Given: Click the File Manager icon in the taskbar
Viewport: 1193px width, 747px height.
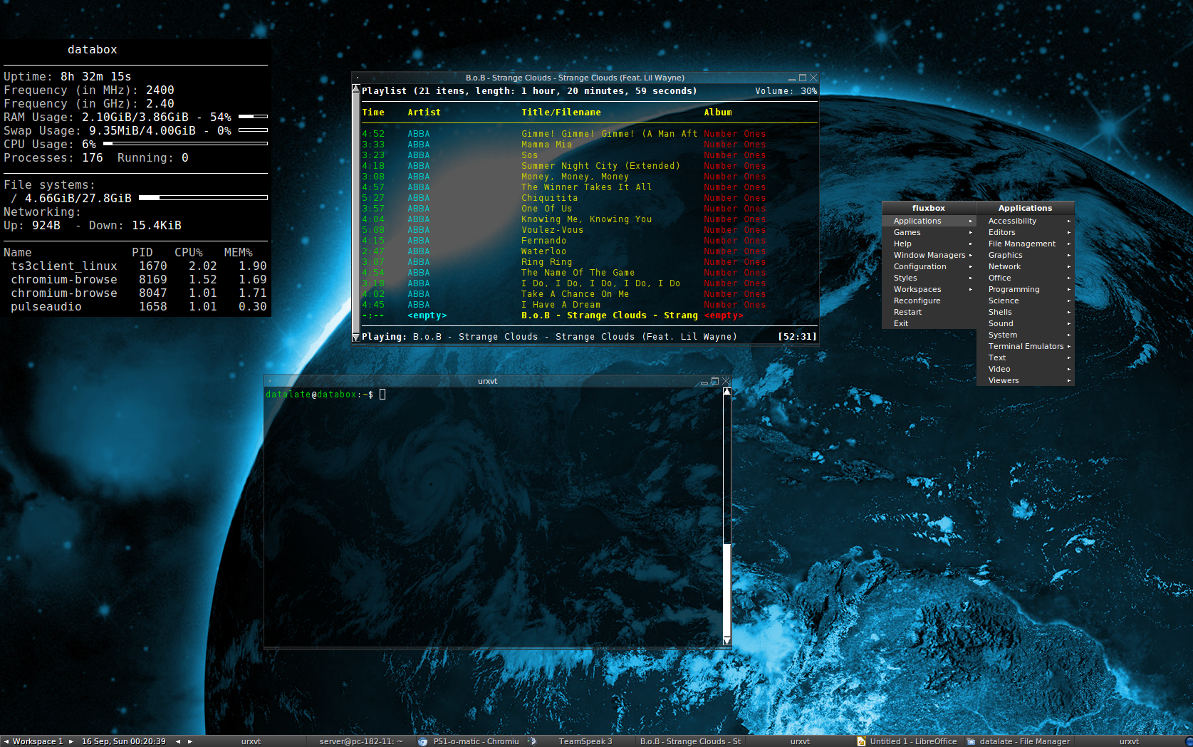Looking at the screenshot, I should coord(971,741).
